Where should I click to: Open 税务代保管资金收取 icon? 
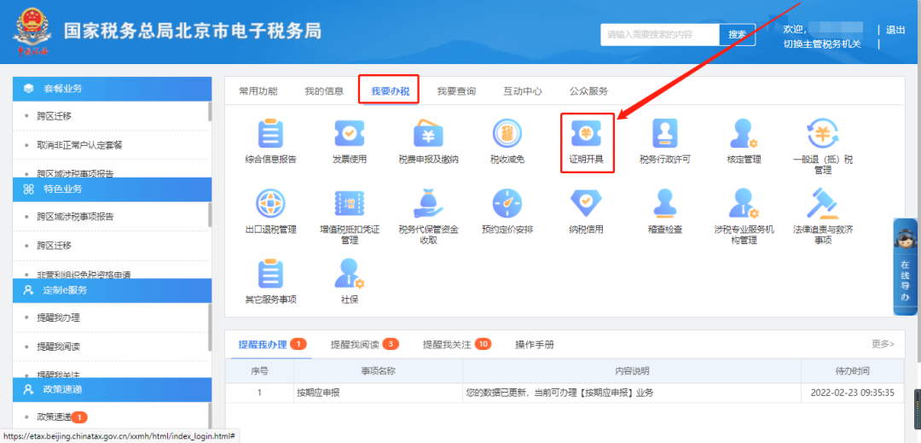click(x=428, y=203)
